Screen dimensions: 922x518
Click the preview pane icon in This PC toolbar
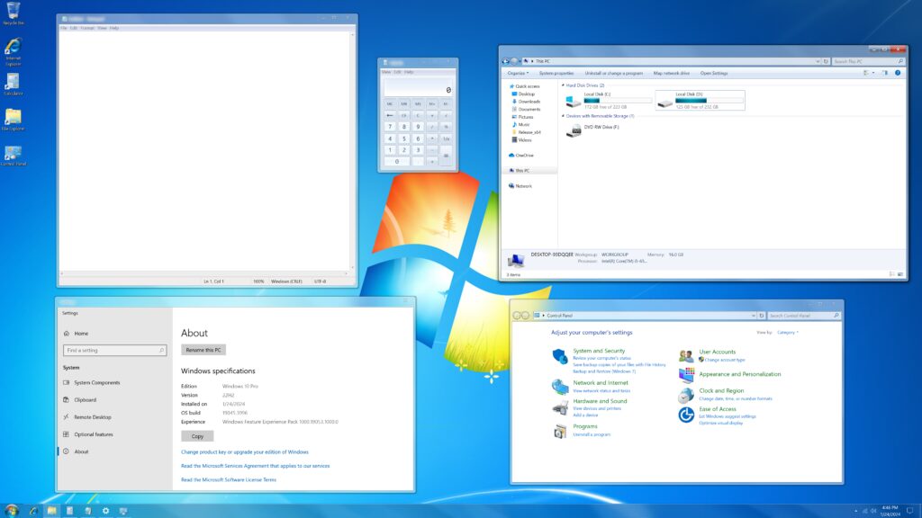(885, 74)
